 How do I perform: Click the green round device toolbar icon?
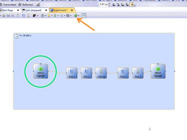(x=55, y=15)
